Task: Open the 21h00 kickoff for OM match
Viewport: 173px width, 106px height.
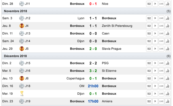Action: [x=93, y=86]
